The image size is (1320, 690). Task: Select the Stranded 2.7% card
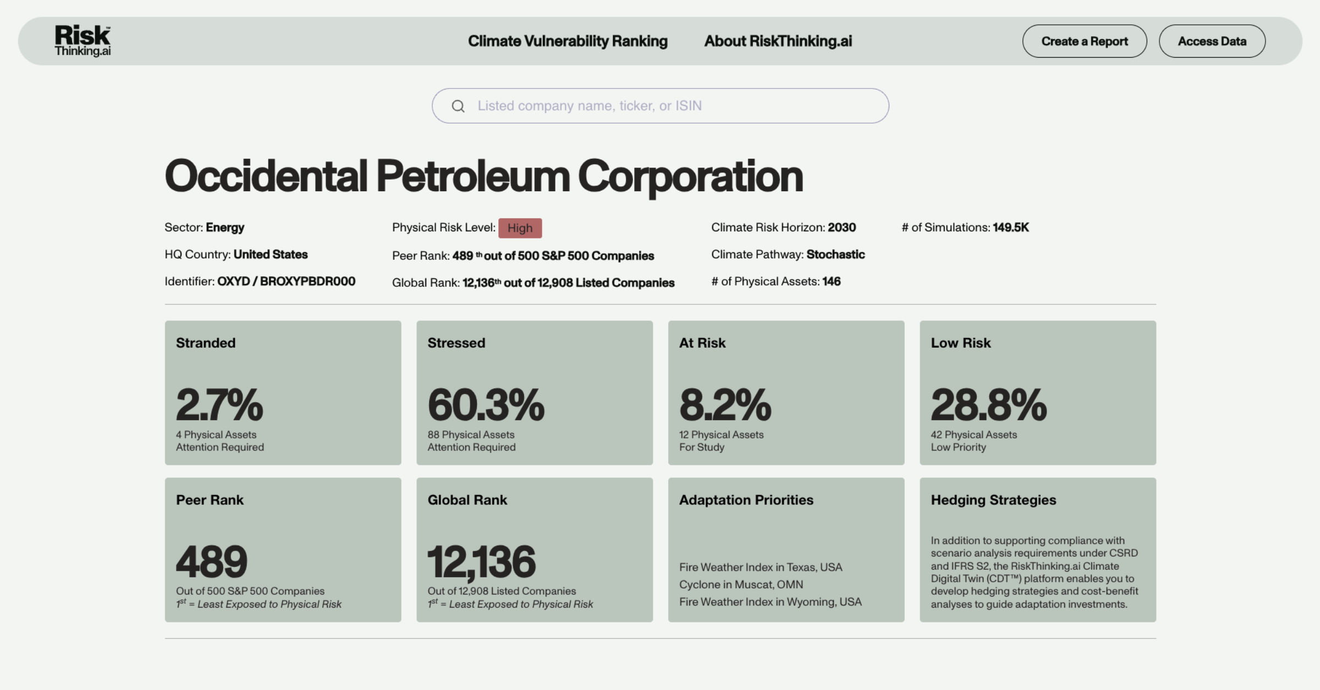click(283, 393)
